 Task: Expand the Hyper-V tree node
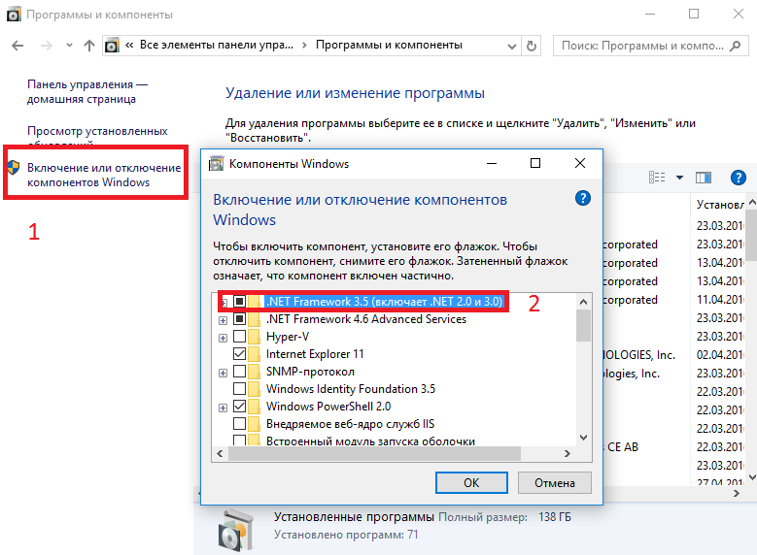pyautogui.click(x=223, y=338)
